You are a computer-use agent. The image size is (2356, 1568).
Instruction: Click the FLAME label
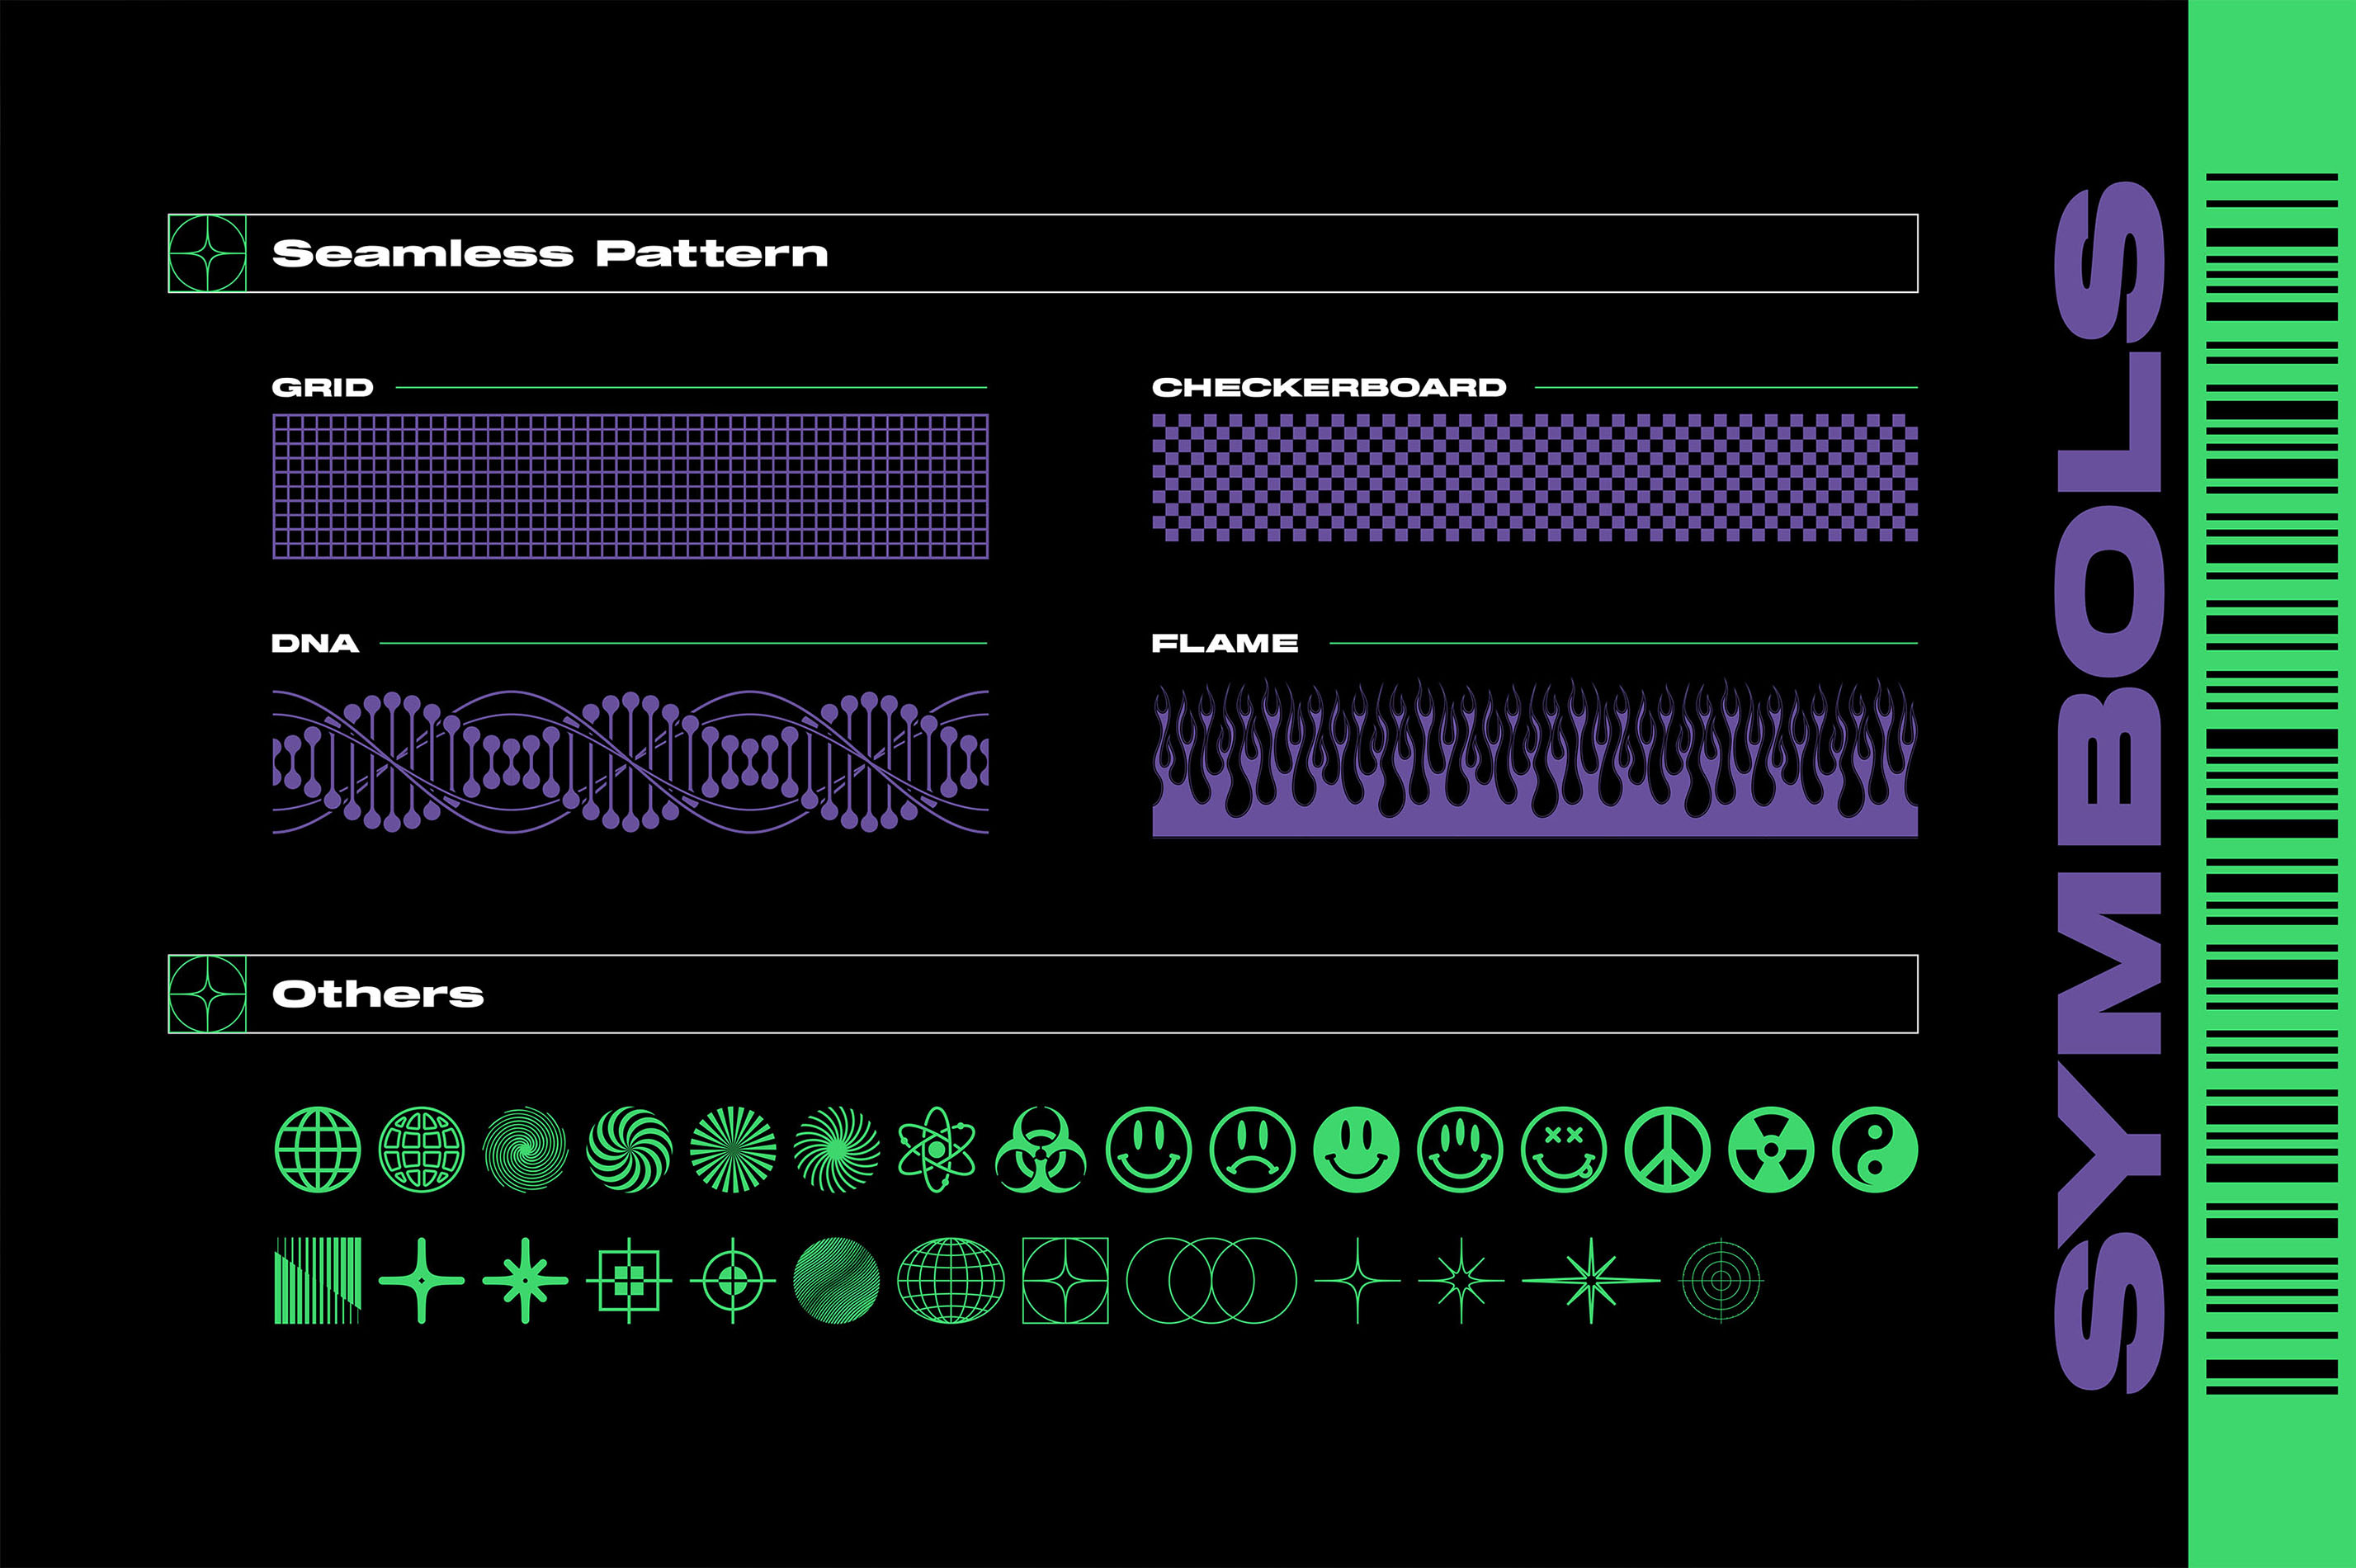coord(1225,643)
